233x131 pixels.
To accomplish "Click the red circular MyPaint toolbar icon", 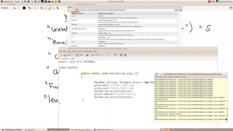I will 42,8.
